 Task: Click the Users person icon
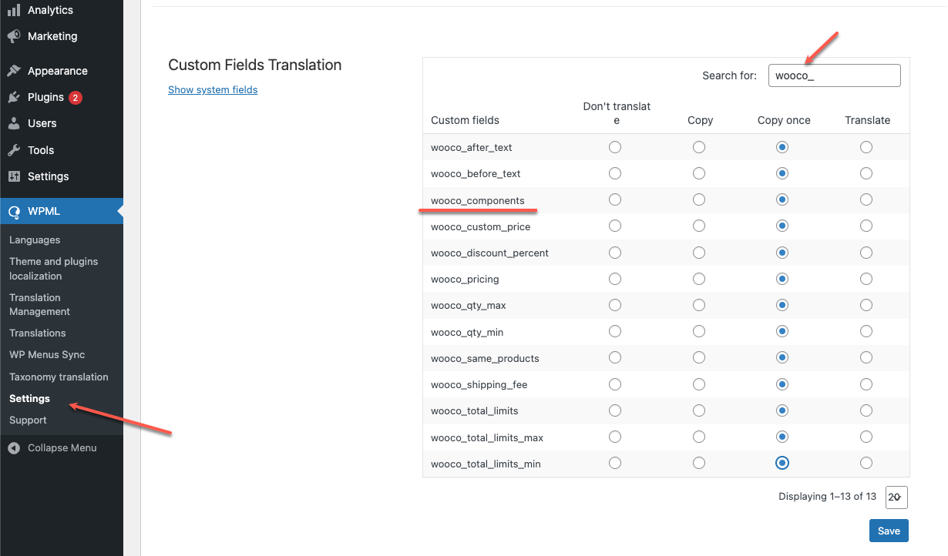[x=14, y=123]
